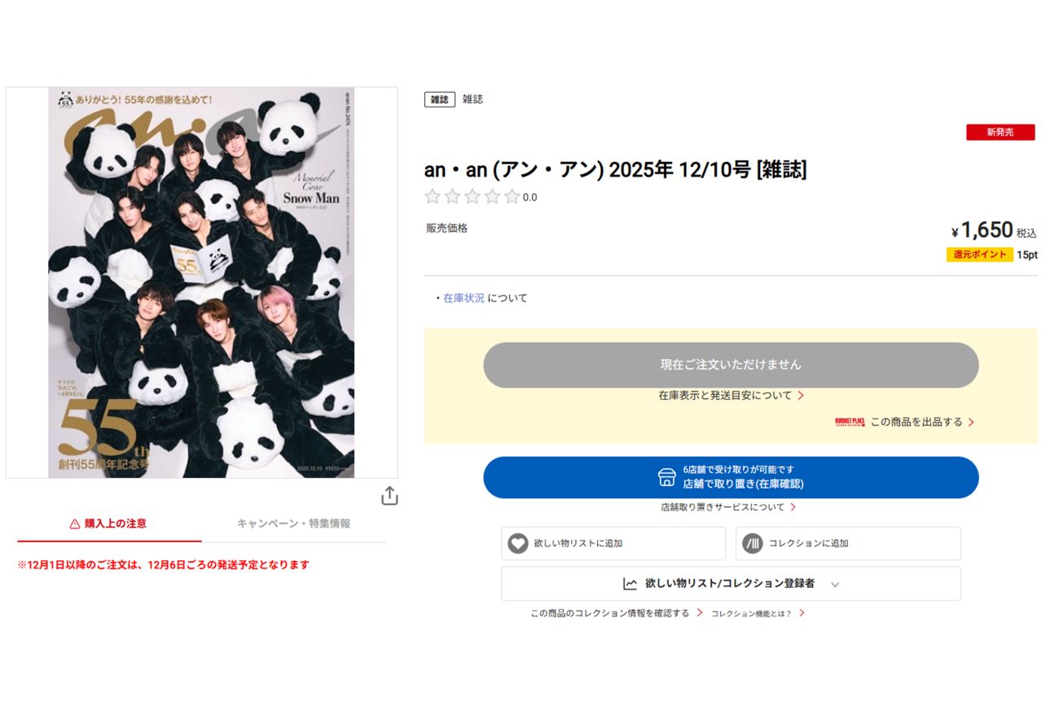The width and height of the screenshot is (1059, 706).
Task: Select the graph icon beside 欲しい物リスト/コレクション登録者
Action: point(631,583)
